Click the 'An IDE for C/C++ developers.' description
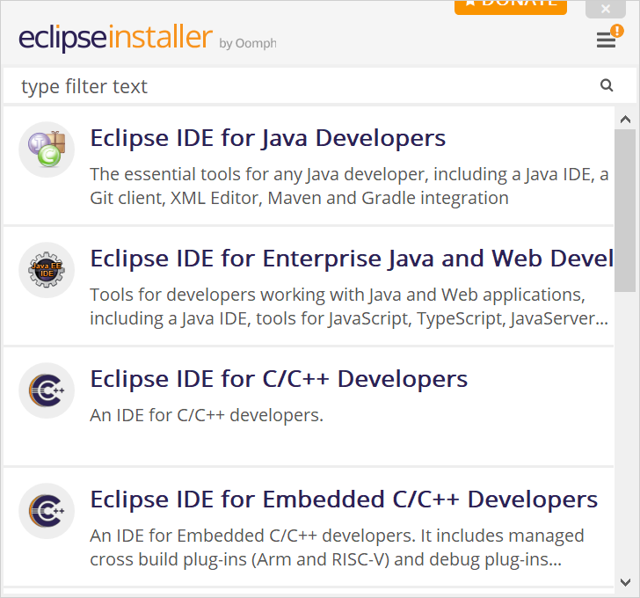 [x=207, y=415]
